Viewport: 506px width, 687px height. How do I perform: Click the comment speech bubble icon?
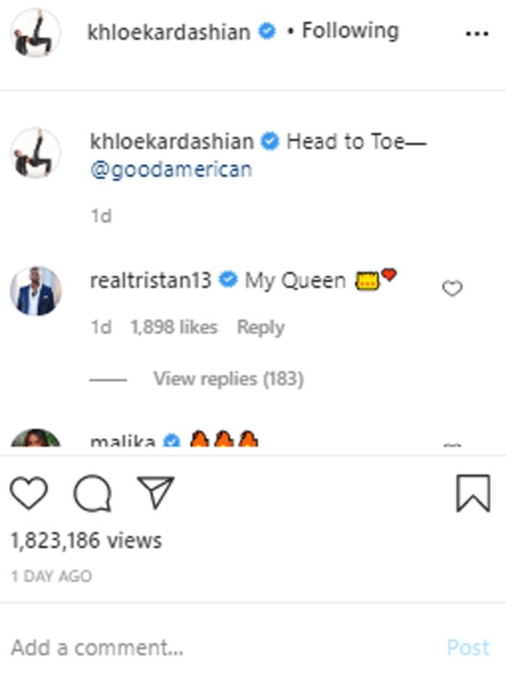coord(93,494)
